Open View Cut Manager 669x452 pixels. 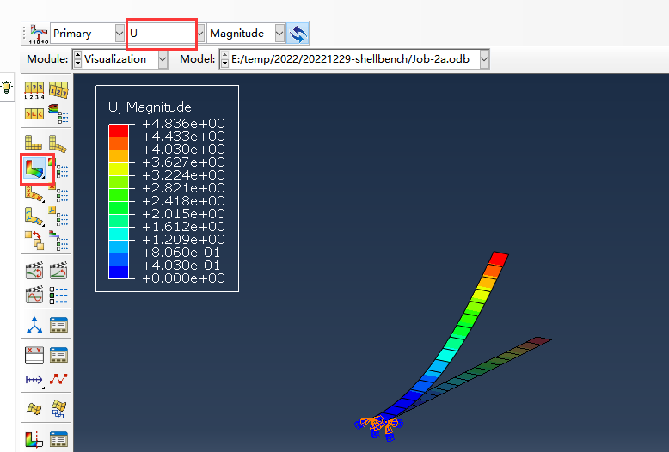pyautogui.click(x=58, y=439)
